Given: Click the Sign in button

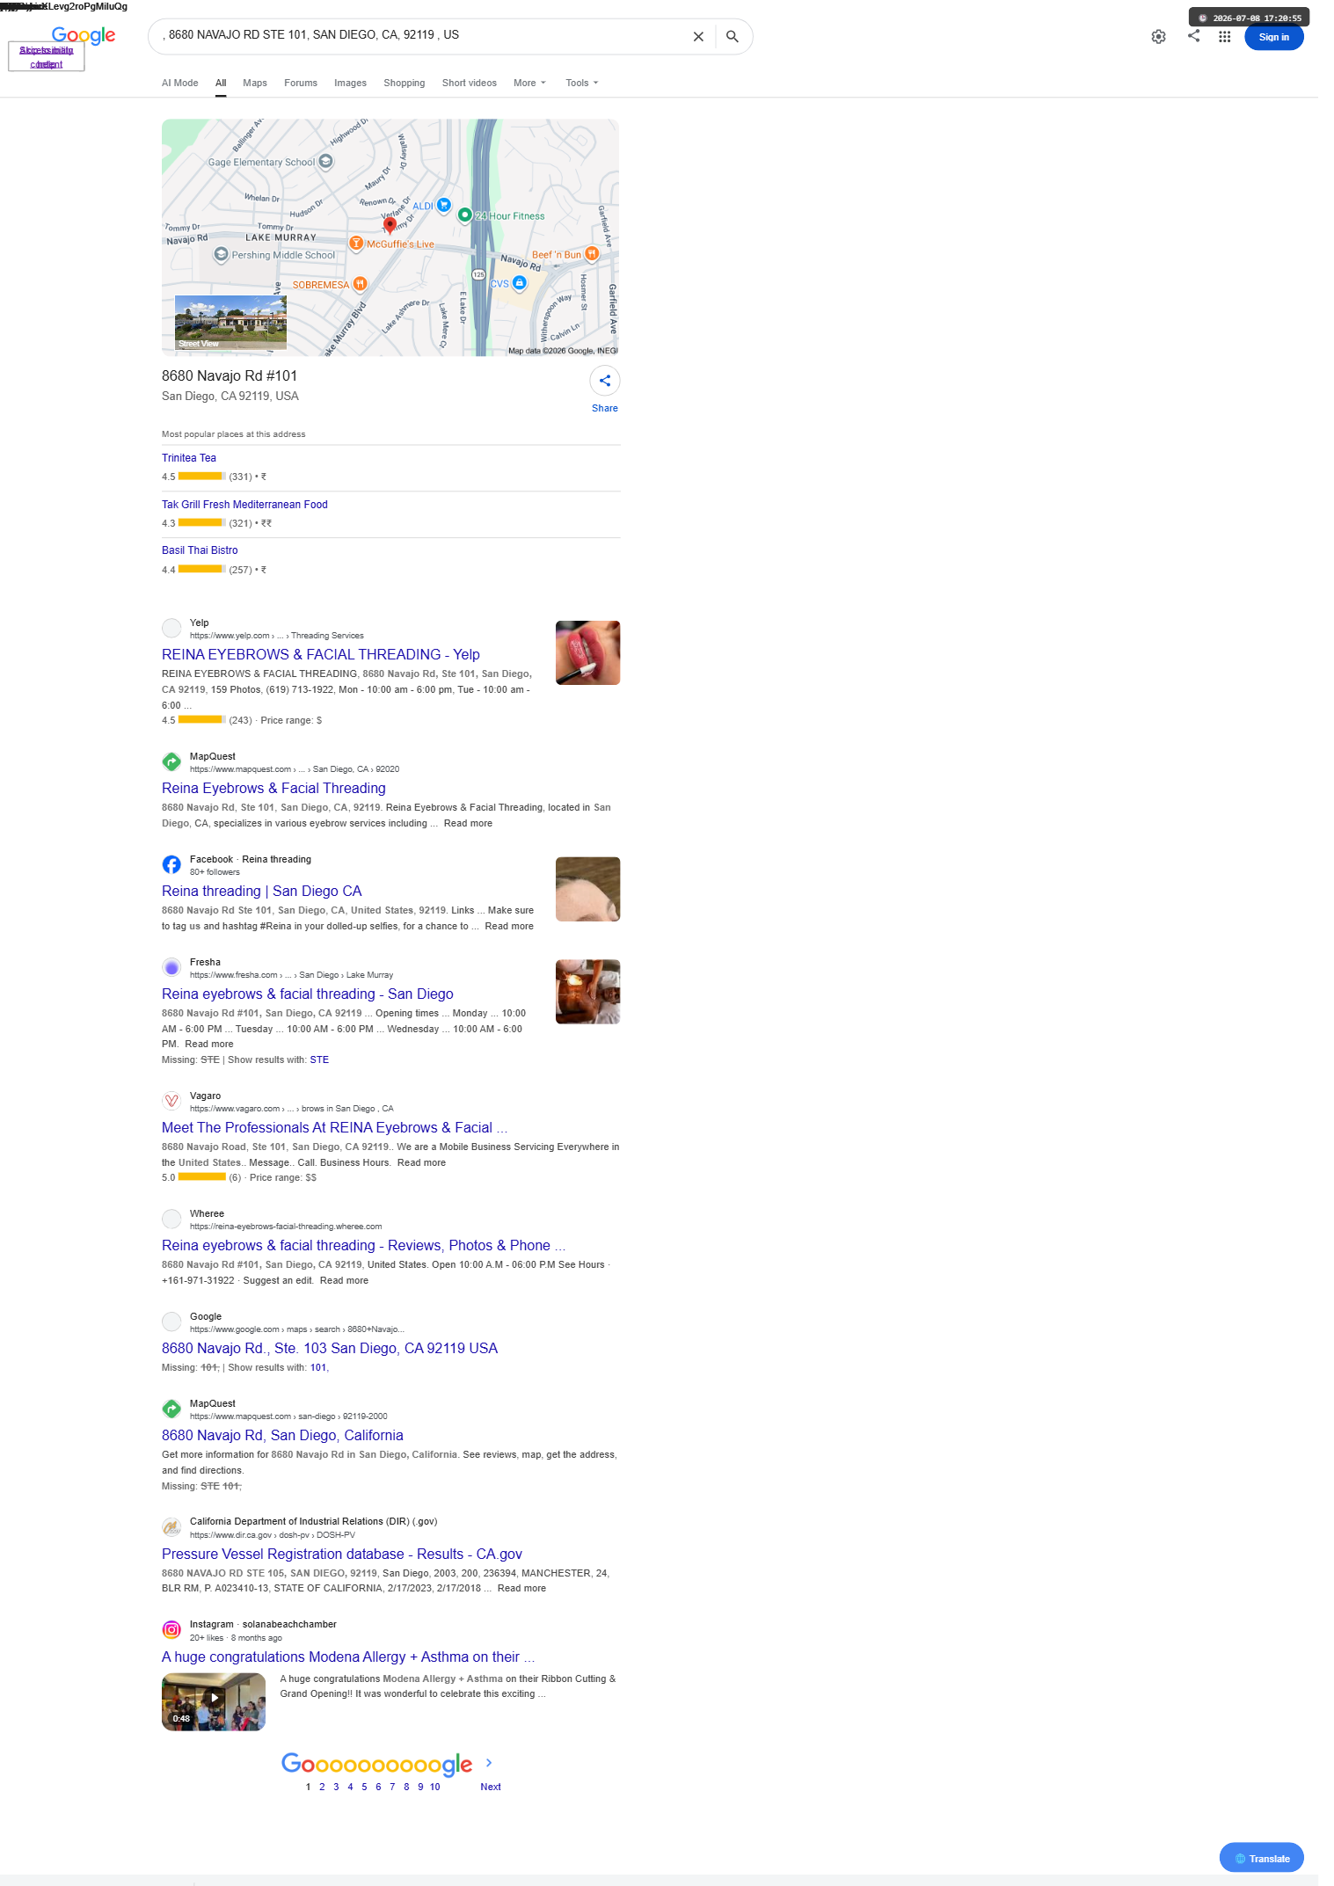Looking at the screenshot, I should pyautogui.click(x=1273, y=37).
